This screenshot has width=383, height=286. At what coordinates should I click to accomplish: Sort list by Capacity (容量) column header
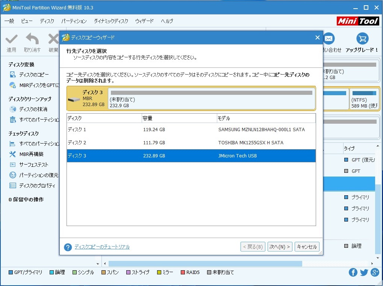click(x=179, y=118)
